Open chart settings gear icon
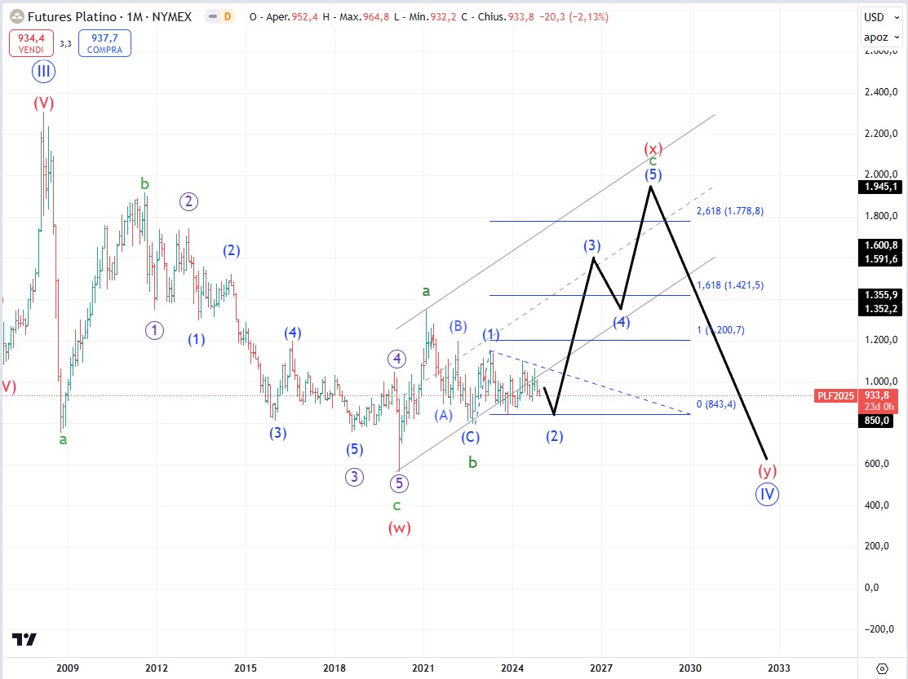908x679 pixels. tap(882, 668)
